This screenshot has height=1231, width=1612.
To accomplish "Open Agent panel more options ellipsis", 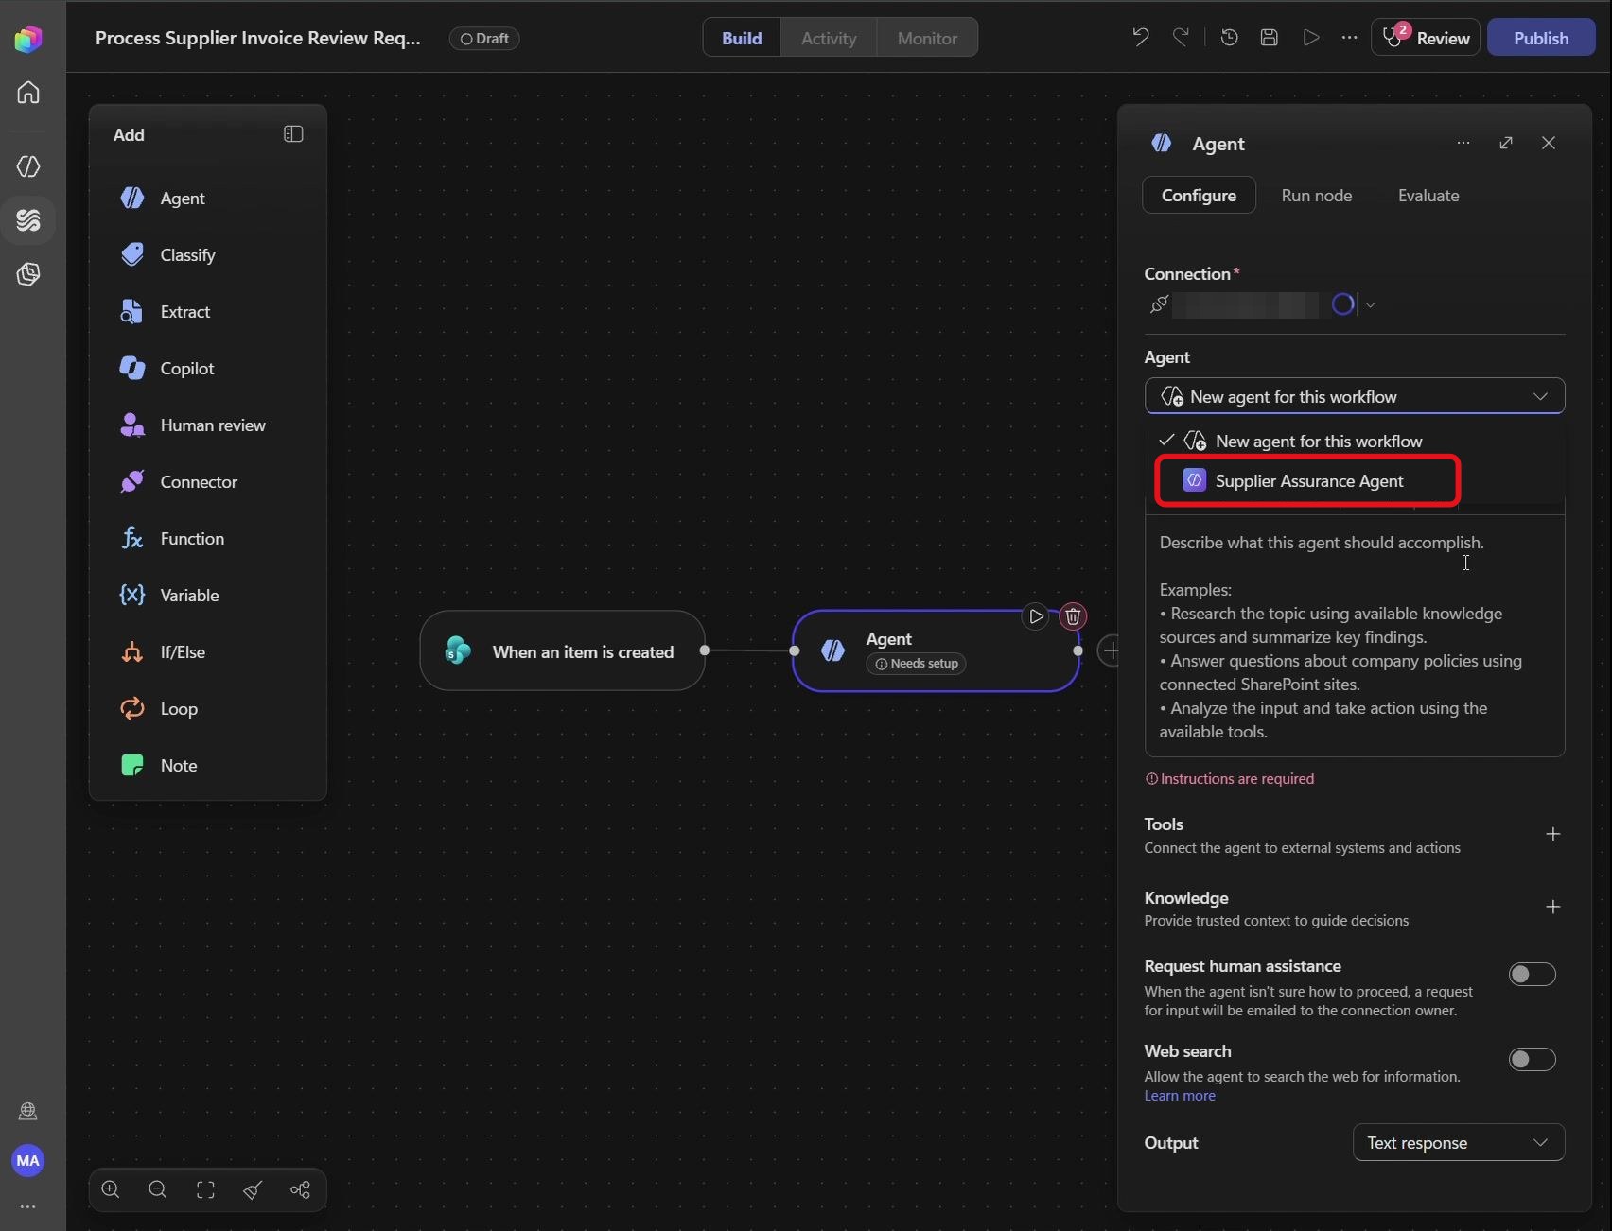I will coord(1463,143).
